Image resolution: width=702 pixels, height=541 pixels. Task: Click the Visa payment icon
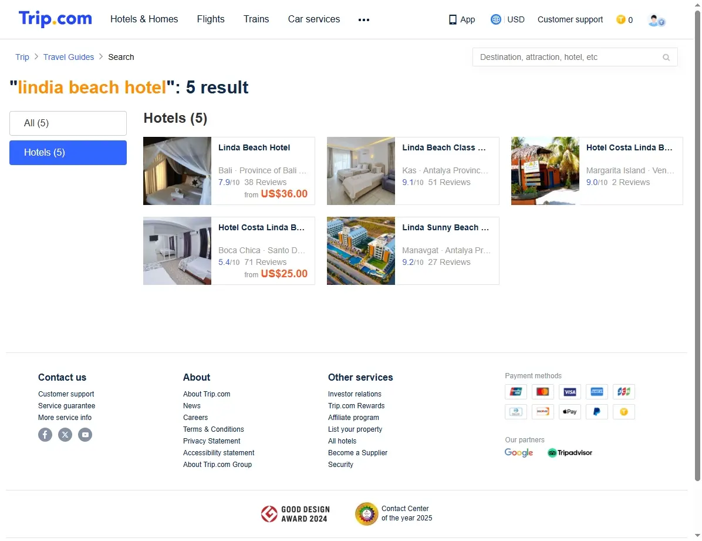[569, 392]
